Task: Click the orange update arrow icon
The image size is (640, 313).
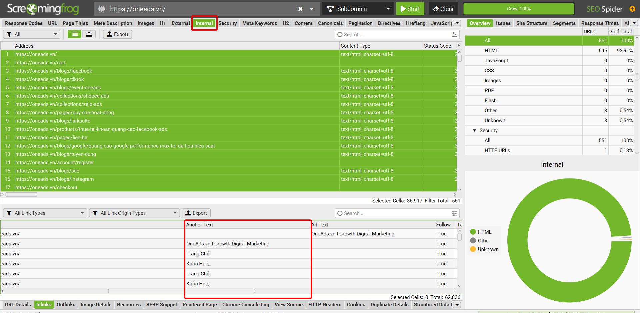Action: point(632,9)
